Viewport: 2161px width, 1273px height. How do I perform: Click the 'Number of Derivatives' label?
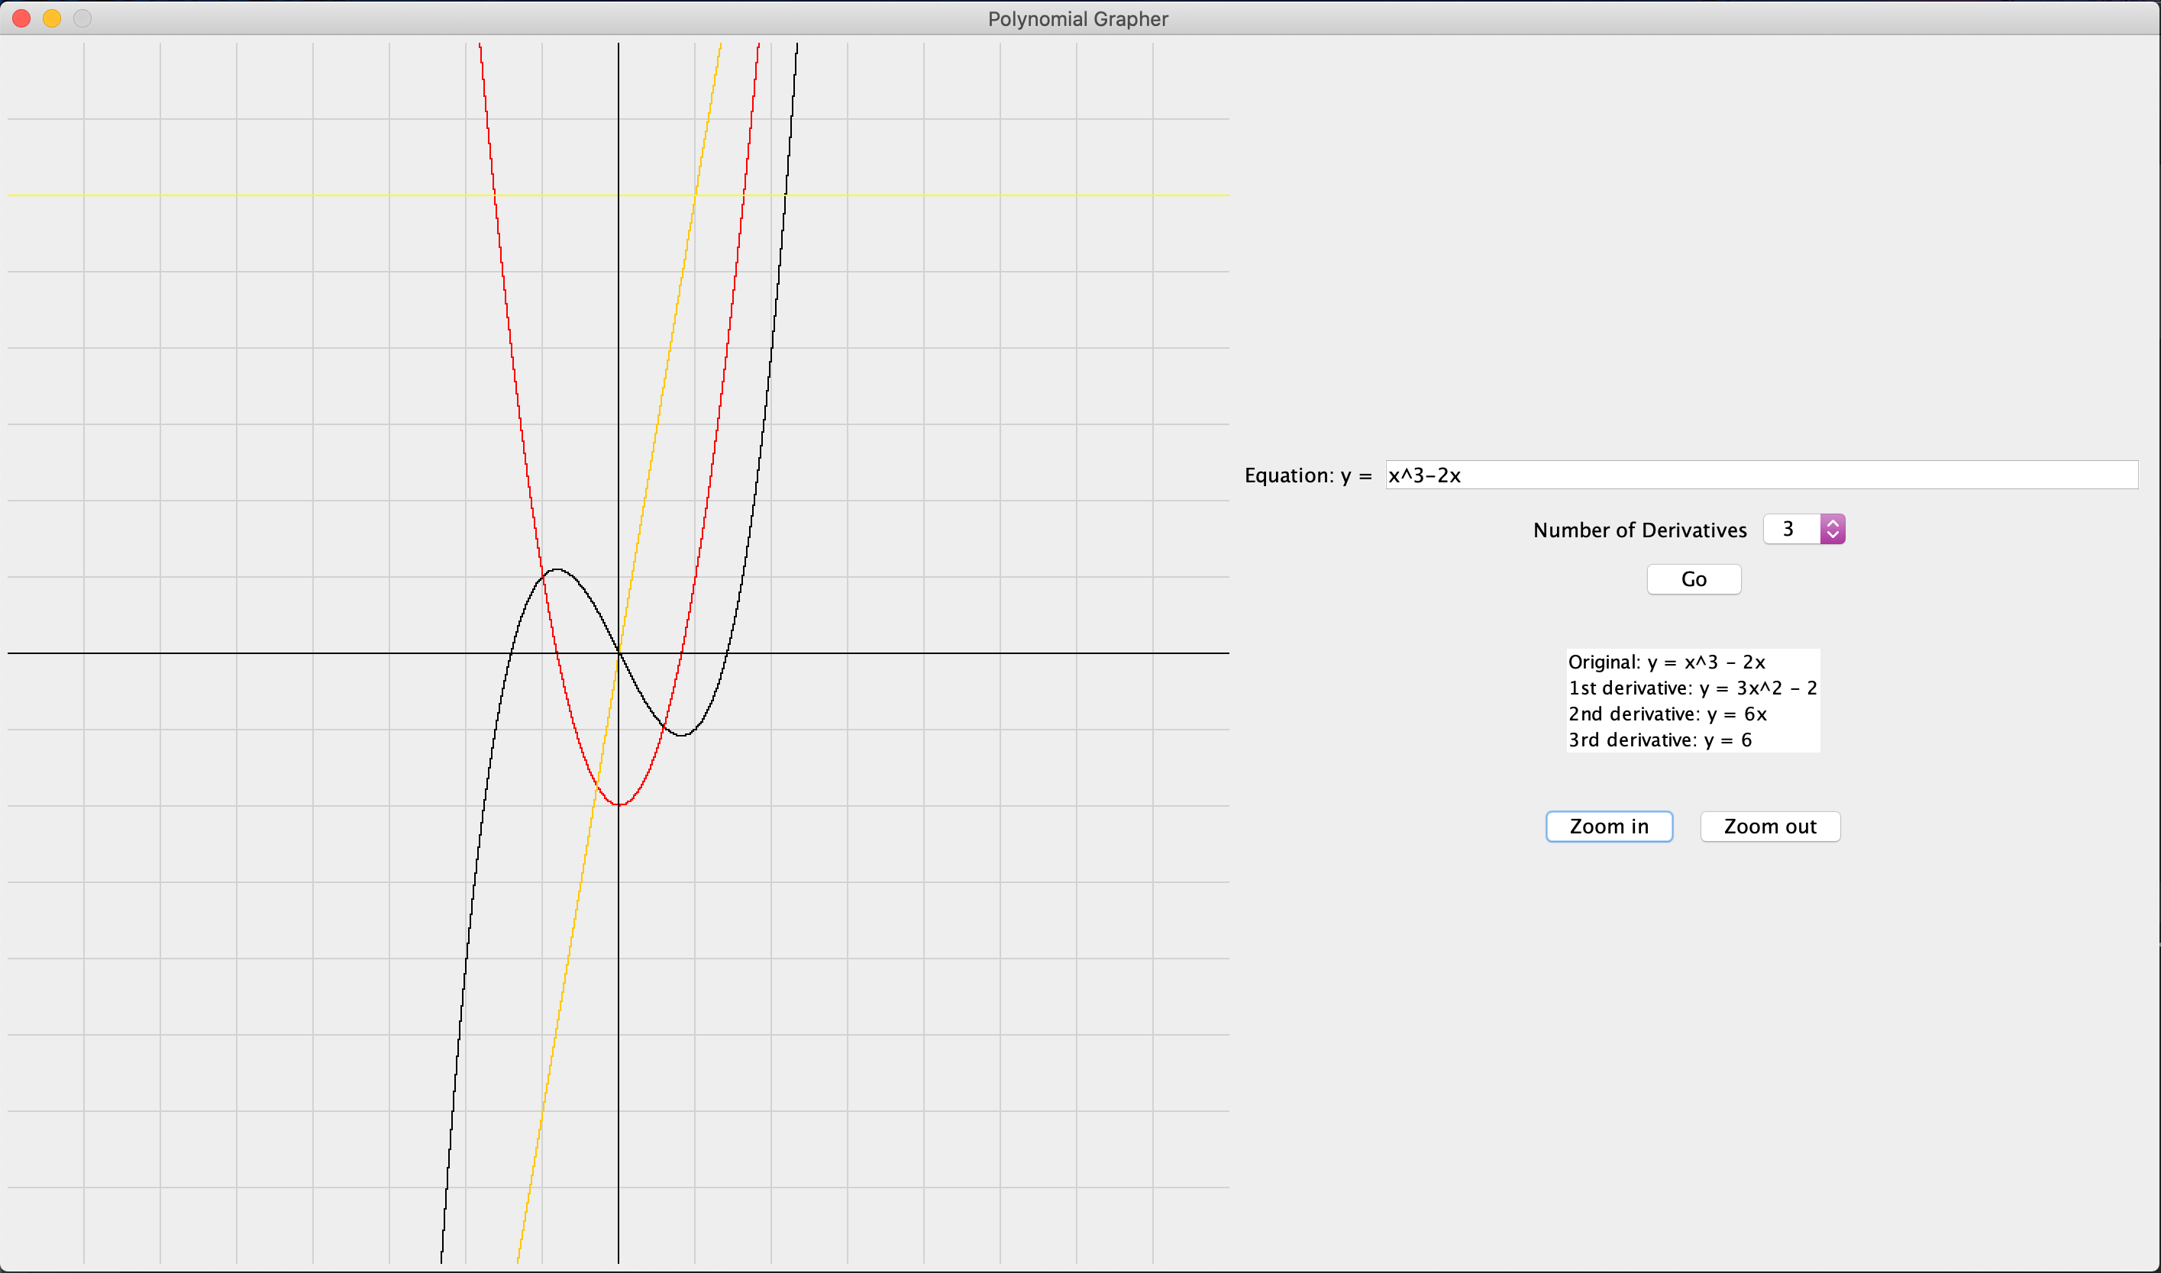pyautogui.click(x=1639, y=530)
